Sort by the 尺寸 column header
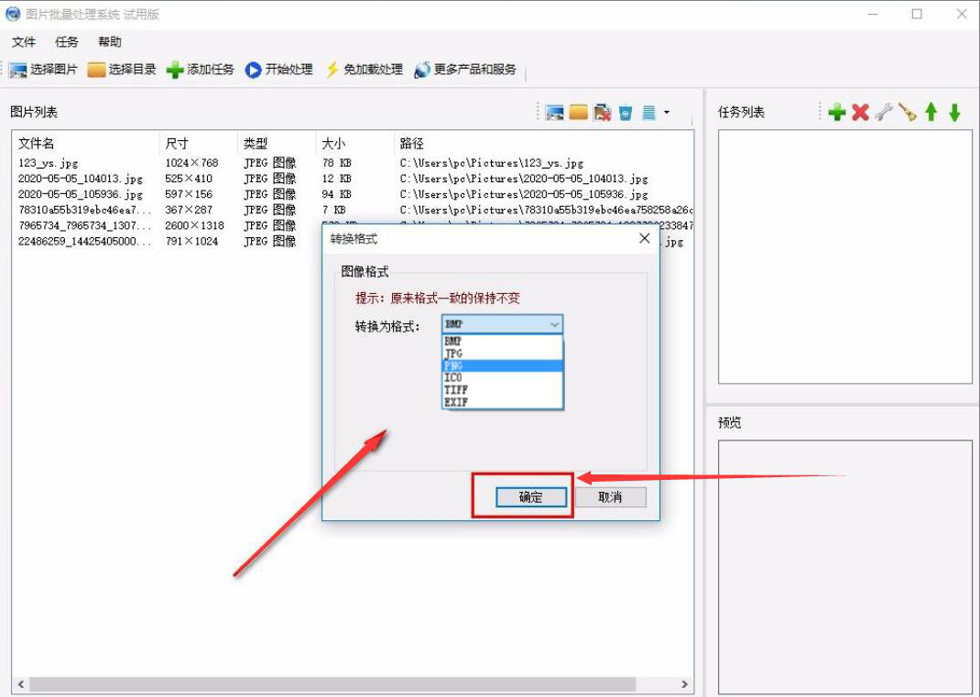The width and height of the screenshot is (980, 697). click(199, 143)
